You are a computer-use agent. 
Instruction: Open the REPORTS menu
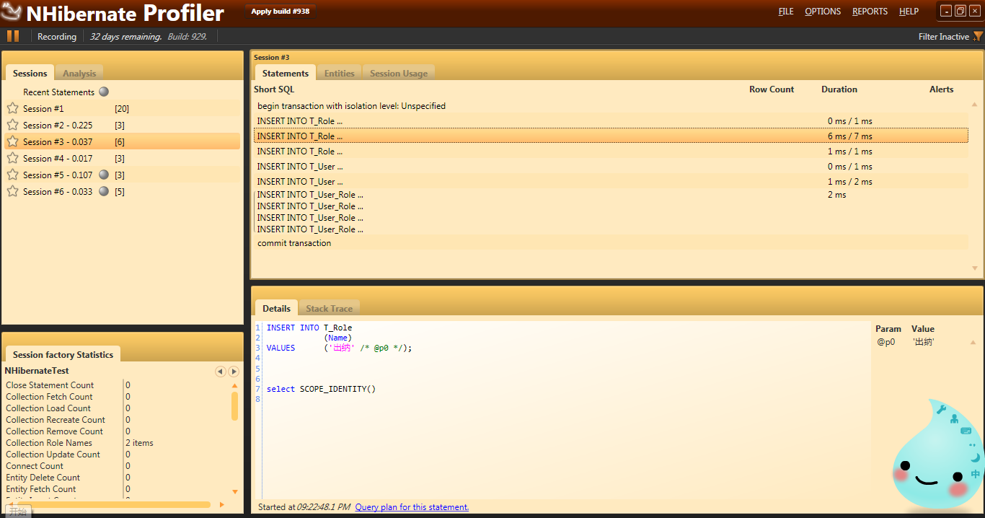(x=869, y=12)
